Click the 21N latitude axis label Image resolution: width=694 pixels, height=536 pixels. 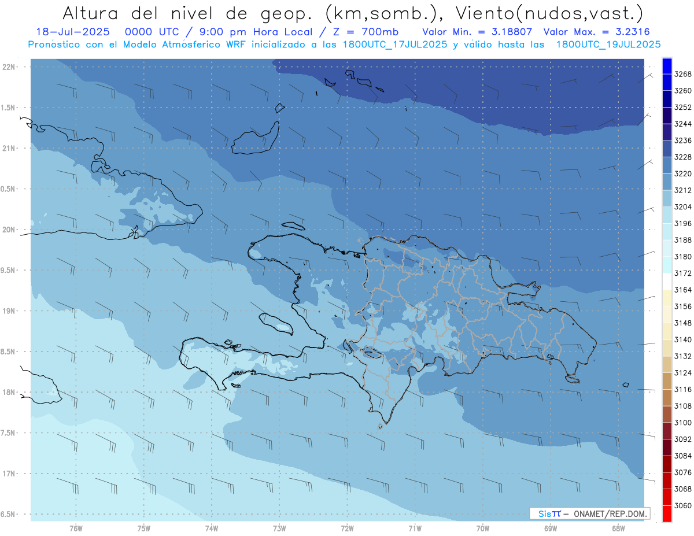tap(9, 149)
